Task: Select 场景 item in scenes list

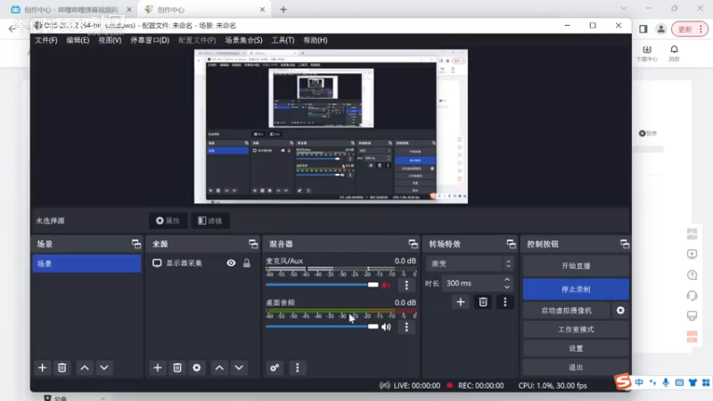Action: [86, 264]
